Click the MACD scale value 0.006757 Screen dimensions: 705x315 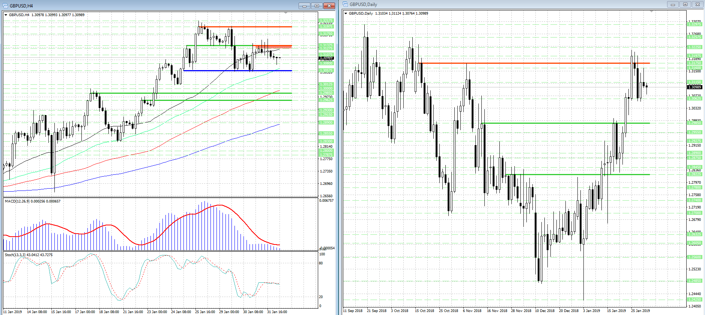coord(326,201)
